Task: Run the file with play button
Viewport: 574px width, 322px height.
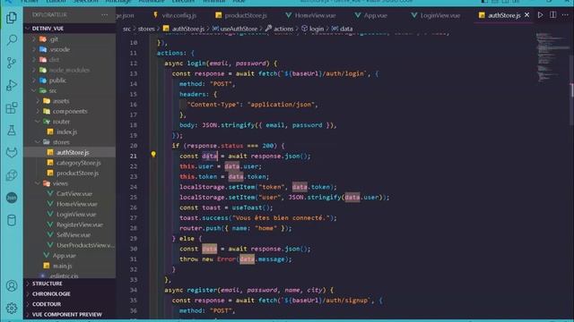Action: coord(540,15)
